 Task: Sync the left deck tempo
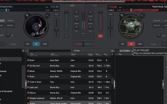click(45, 44)
